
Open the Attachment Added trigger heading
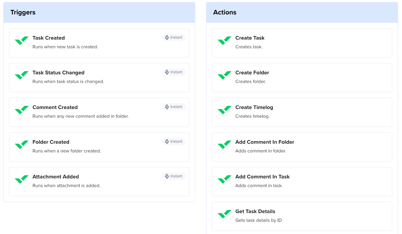tap(56, 177)
